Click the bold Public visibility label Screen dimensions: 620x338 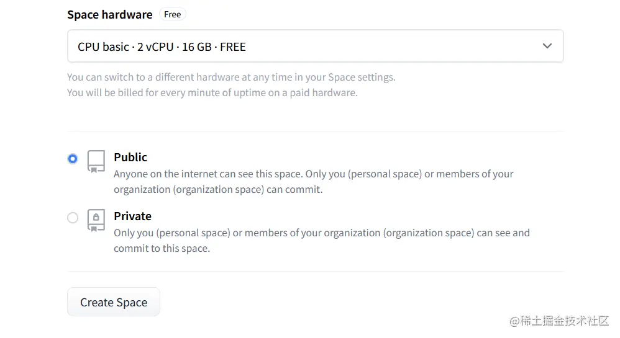tap(130, 158)
